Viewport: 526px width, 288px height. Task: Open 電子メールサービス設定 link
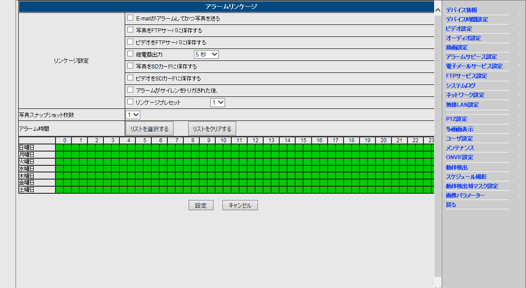point(474,67)
